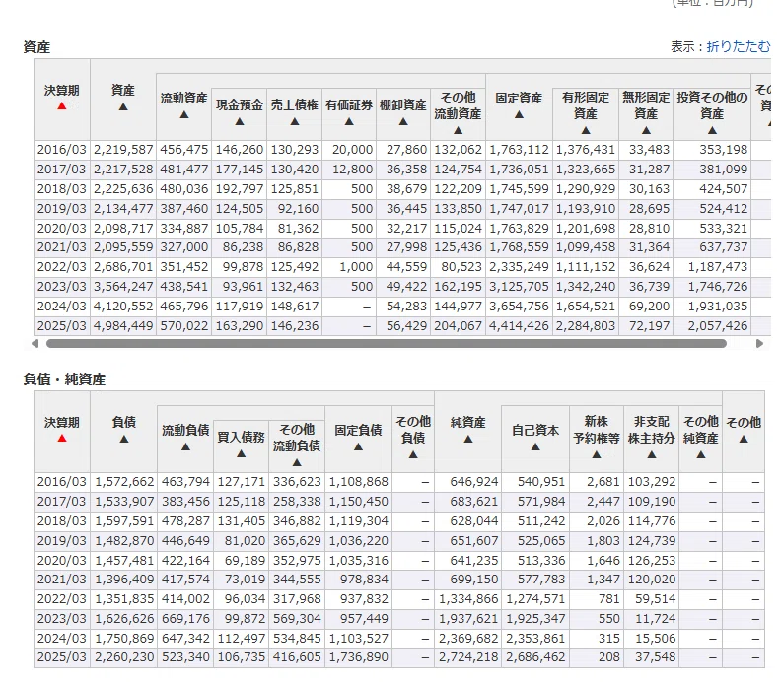This screenshot has height=684, width=781.
Task: Sort by 売上債権 column arrow
Action: pyautogui.click(x=295, y=121)
